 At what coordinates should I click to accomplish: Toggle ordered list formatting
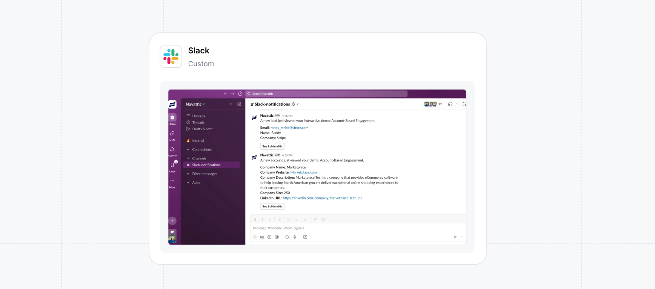point(289,219)
